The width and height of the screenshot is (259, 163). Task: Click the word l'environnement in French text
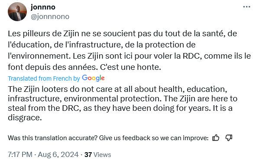(x=39, y=56)
